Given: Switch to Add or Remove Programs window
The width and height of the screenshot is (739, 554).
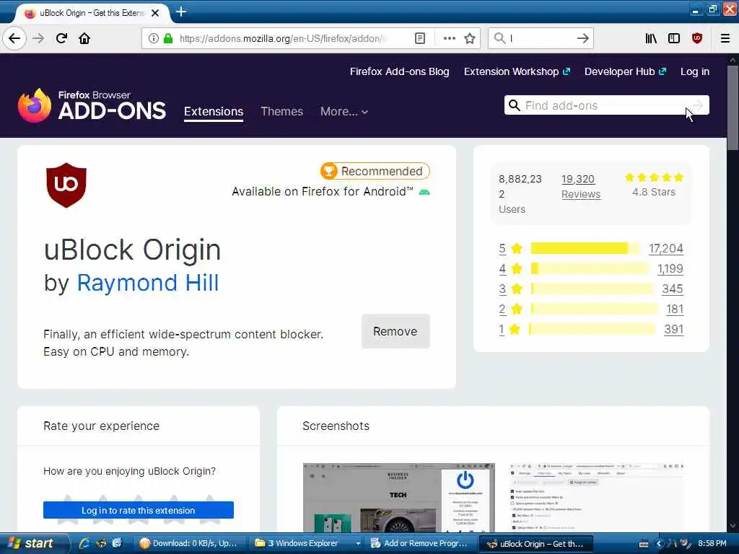Looking at the screenshot, I should 419,543.
